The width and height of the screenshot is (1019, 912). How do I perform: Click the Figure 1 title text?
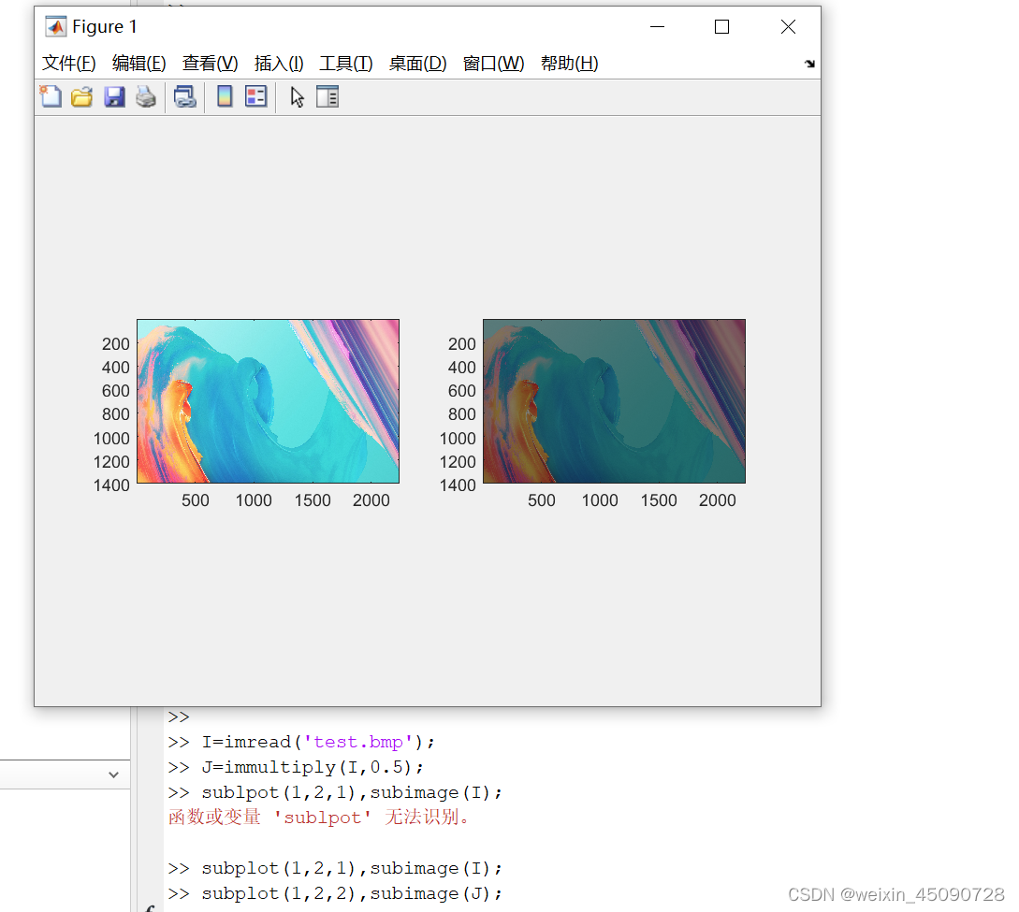pyautogui.click(x=105, y=26)
